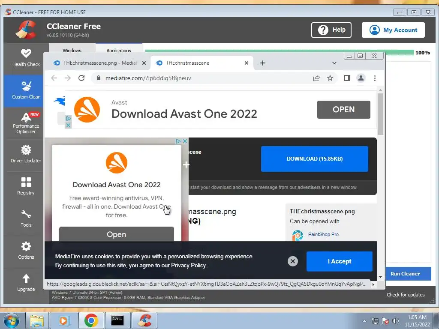Open CCleaner Options
439x329 pixels.
coord(26,251)
